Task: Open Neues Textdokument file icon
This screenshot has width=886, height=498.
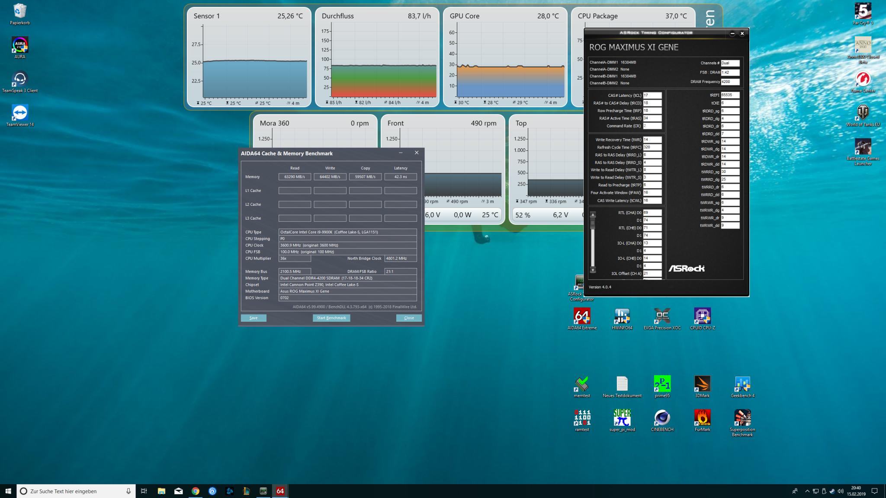Action: 622,387
